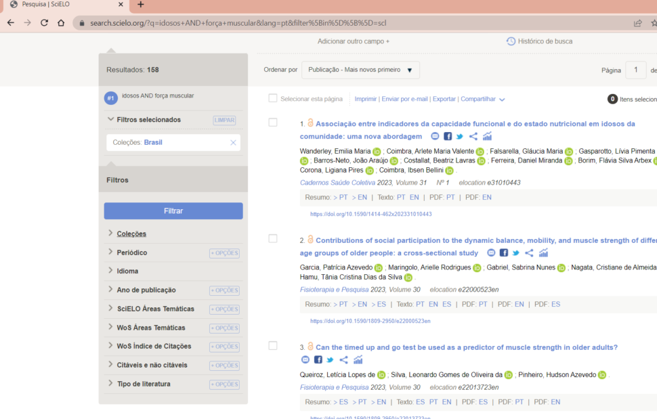
Task: Switch to the Pesquisa | SciELO tab
Action: [67, 5]
